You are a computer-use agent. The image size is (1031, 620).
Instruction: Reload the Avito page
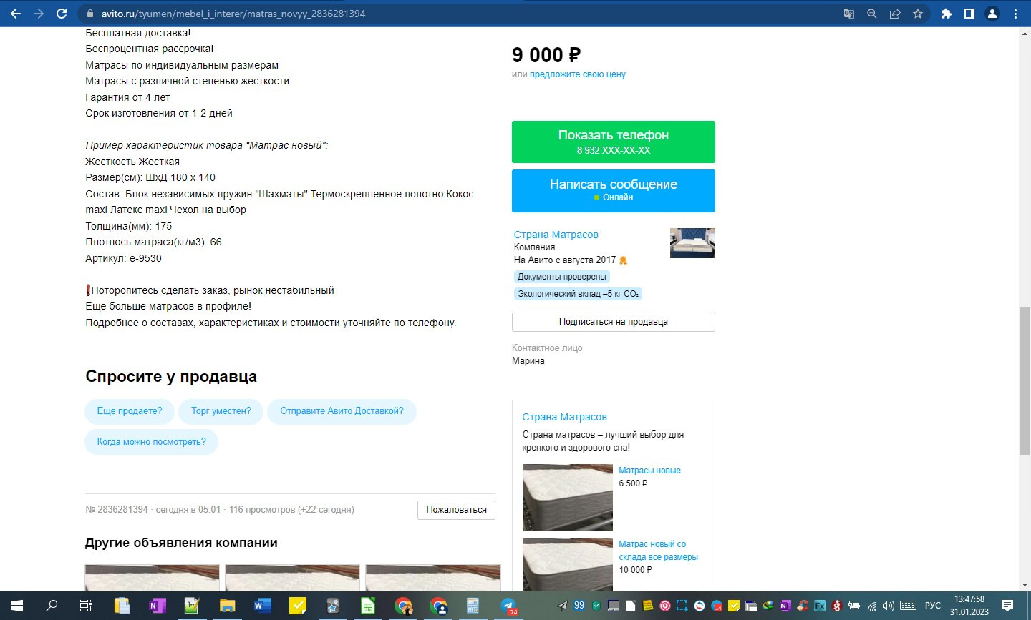pyautogui.click(x=62, y=14)
